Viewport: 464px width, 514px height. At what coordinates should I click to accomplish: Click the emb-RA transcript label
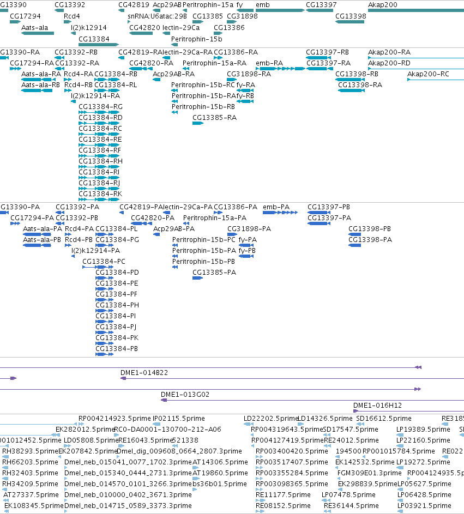point(269,63)
